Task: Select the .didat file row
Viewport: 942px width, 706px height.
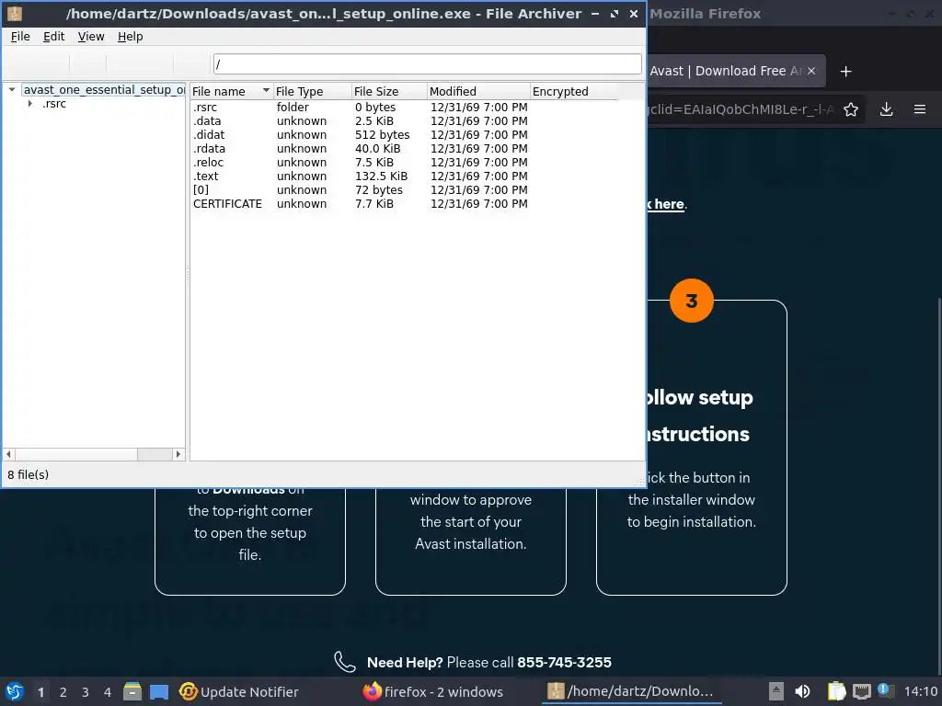Action: coord(404,134)
